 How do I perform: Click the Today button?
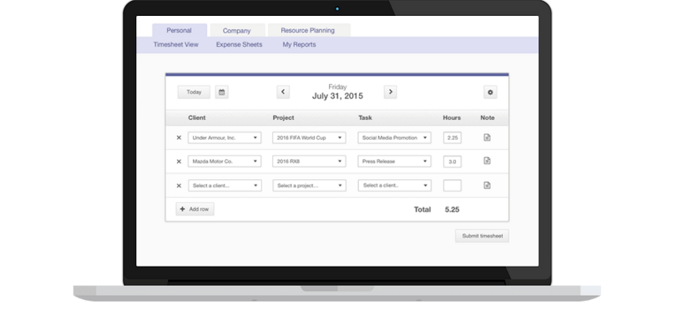[194, 92]
